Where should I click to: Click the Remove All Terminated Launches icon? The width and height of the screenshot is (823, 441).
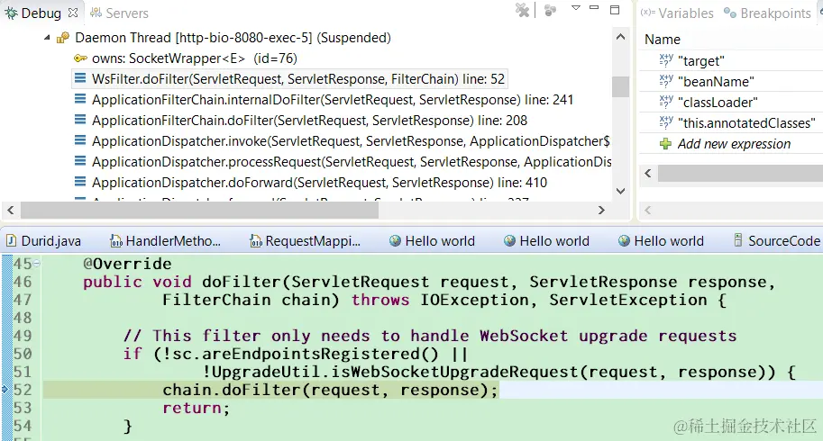click(x=522, y=10)
